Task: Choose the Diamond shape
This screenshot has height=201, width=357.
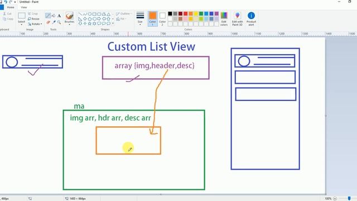Action: [85, 18]
